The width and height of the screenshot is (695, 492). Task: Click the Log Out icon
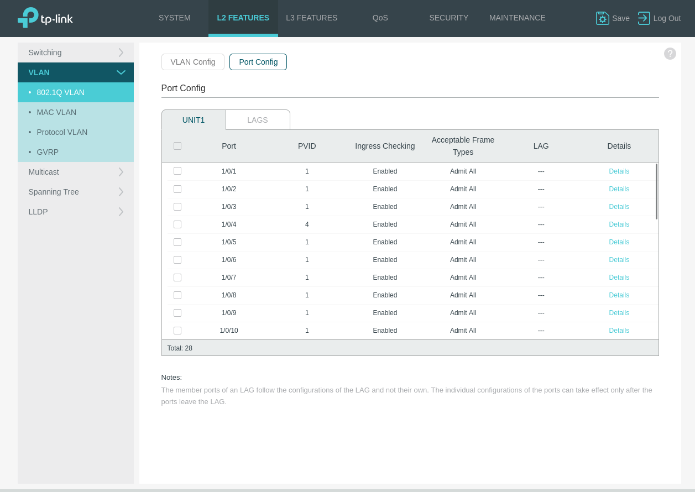pos(644,18)
